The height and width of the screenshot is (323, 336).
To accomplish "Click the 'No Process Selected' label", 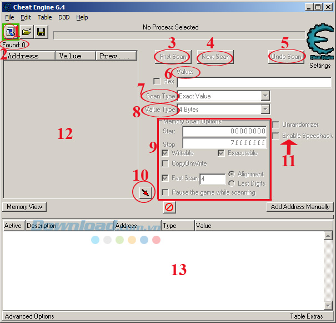I will click(x=170, y=27).
